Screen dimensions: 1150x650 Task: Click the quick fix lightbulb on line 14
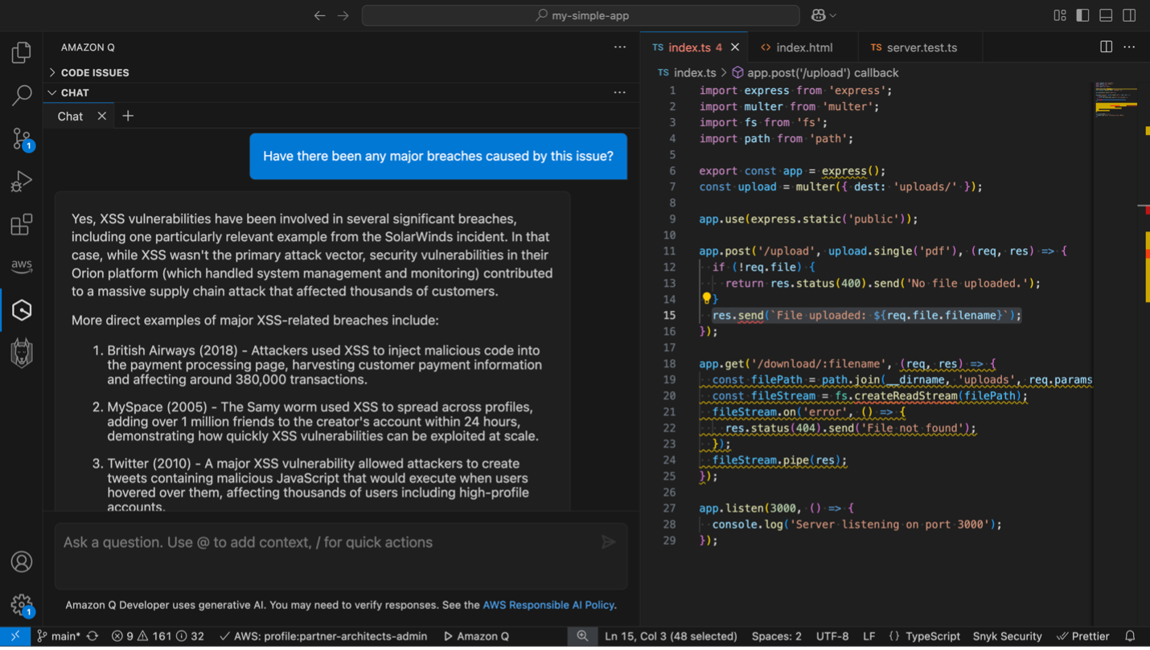coord(706,298)
